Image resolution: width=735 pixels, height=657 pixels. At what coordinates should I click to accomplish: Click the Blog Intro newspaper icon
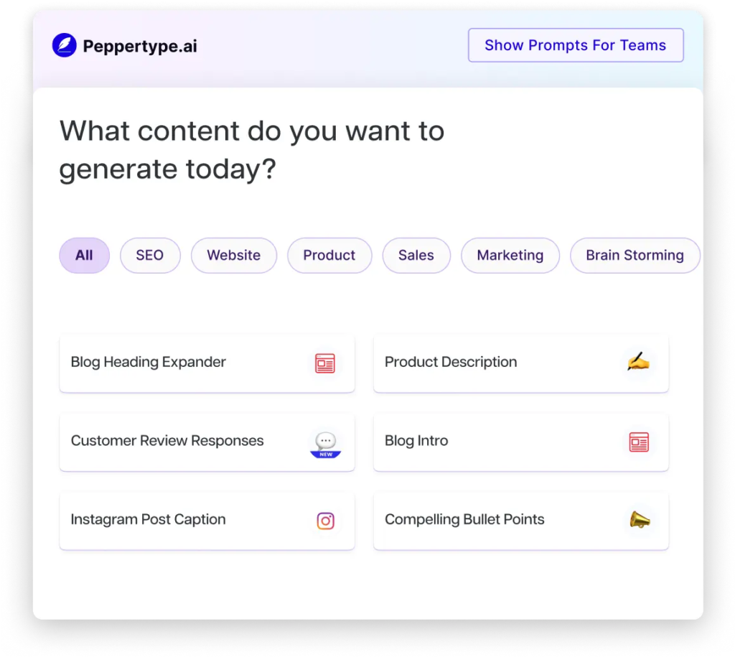pos(639,442)
